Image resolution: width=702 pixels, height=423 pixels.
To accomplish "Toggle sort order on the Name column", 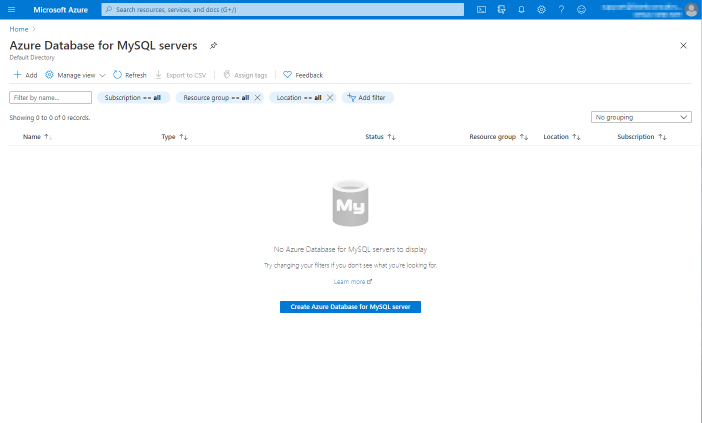I will (x=47, y=136).
